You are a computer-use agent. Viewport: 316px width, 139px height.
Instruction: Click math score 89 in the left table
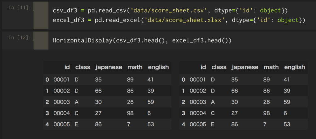[131, 80]
